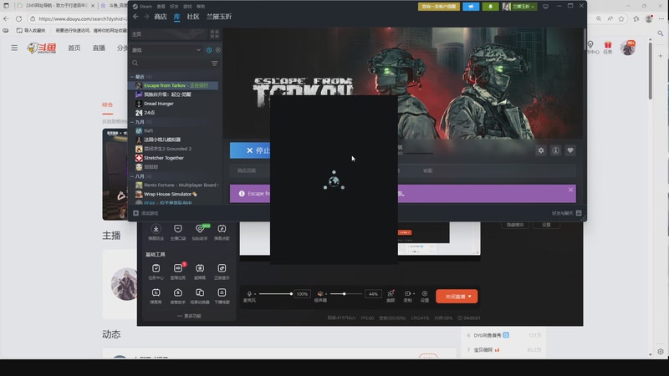Viewport: 669px width, 376px height.
Task: Click 添加游戏 at Steam bottom left
Action: coord(146,213)
